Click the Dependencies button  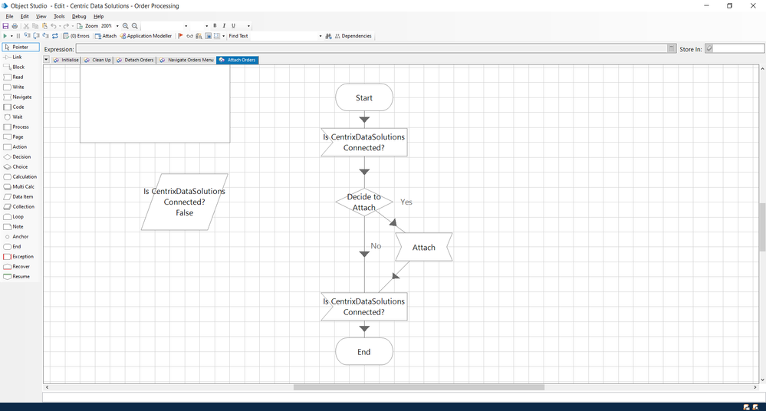point(353,36)
